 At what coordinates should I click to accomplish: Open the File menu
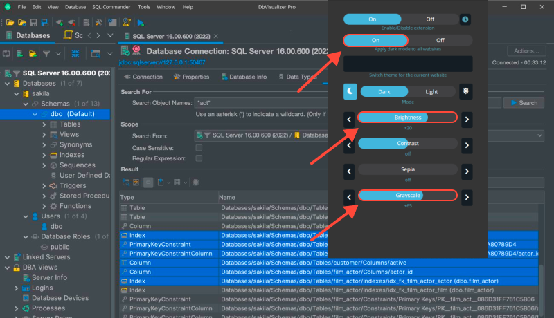(x=21, y=7)
